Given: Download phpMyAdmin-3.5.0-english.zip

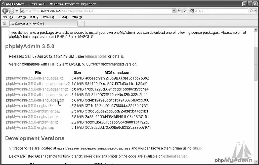Looking at the screenshot, I should (30, 127).
